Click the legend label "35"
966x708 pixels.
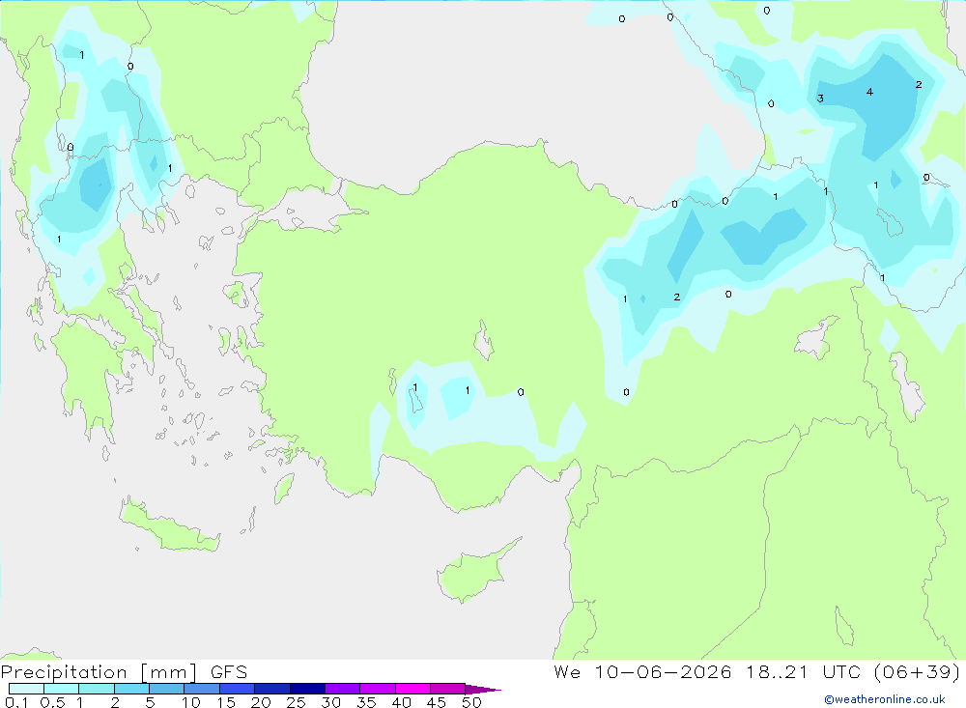click(x=366, y=702)
